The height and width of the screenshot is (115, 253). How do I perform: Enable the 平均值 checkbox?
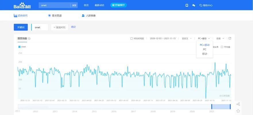[x=222, y=47]
